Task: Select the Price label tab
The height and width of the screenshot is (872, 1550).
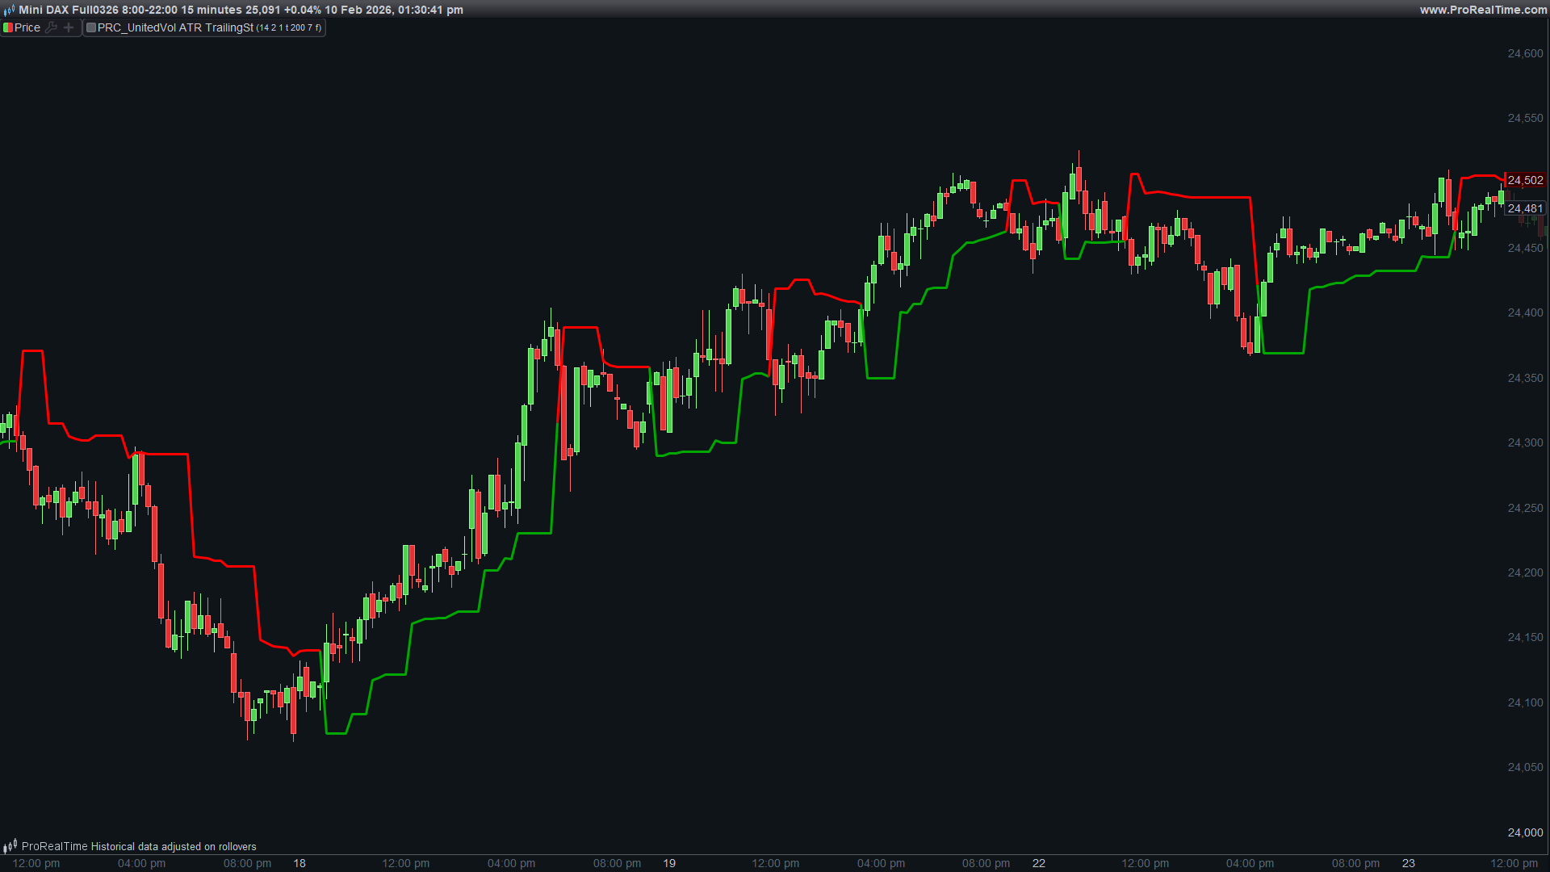Action: [27, 27]
